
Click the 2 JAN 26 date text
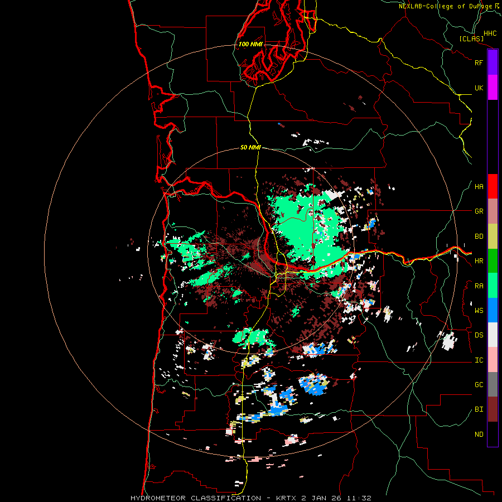(321, 498)
